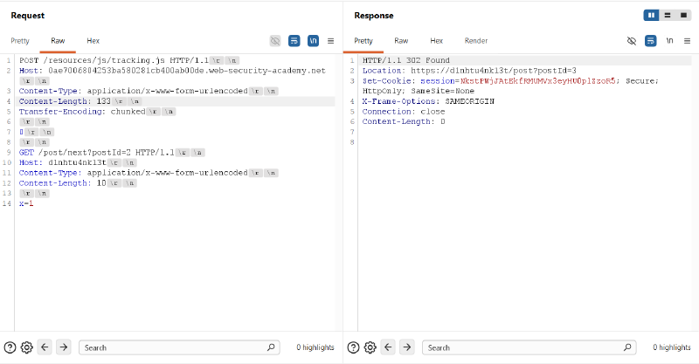699x364 pixels.
Task: Open the Response panel hamburger menu
Action: coord(688,41)
